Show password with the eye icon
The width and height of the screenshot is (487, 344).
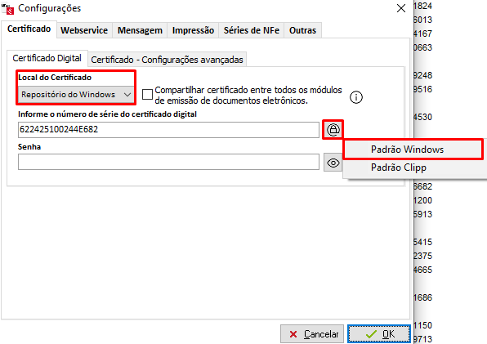click(x=333, y=163)
